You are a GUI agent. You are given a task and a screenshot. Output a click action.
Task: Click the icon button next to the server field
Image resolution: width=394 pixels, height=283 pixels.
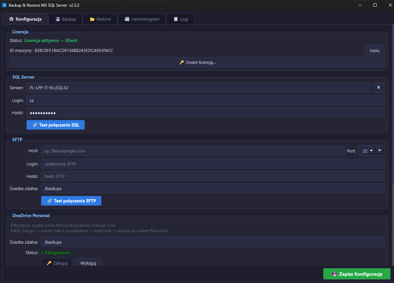pyautogui.click(x=378, y=88)
